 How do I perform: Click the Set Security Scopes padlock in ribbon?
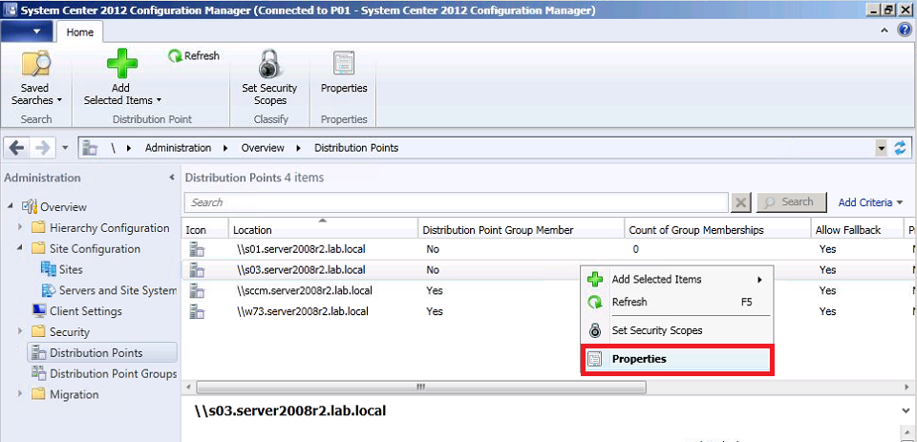point(269,64)
